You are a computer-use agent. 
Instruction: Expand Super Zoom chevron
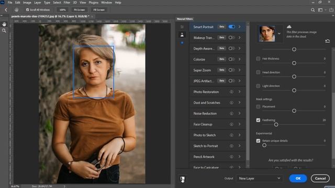(x=240, y=70)
